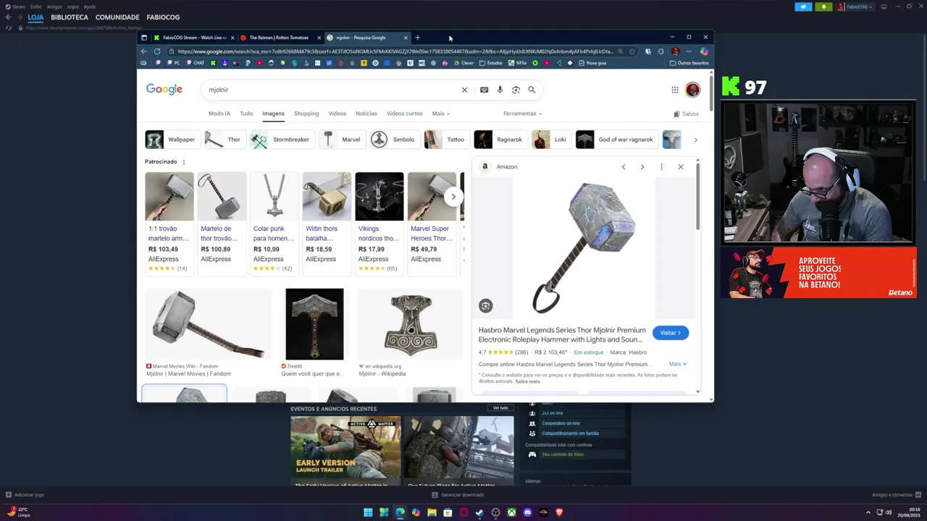Clear the mjolnir search text with the X icon
This screenshot has width=927, height=521.
(465, 90)
